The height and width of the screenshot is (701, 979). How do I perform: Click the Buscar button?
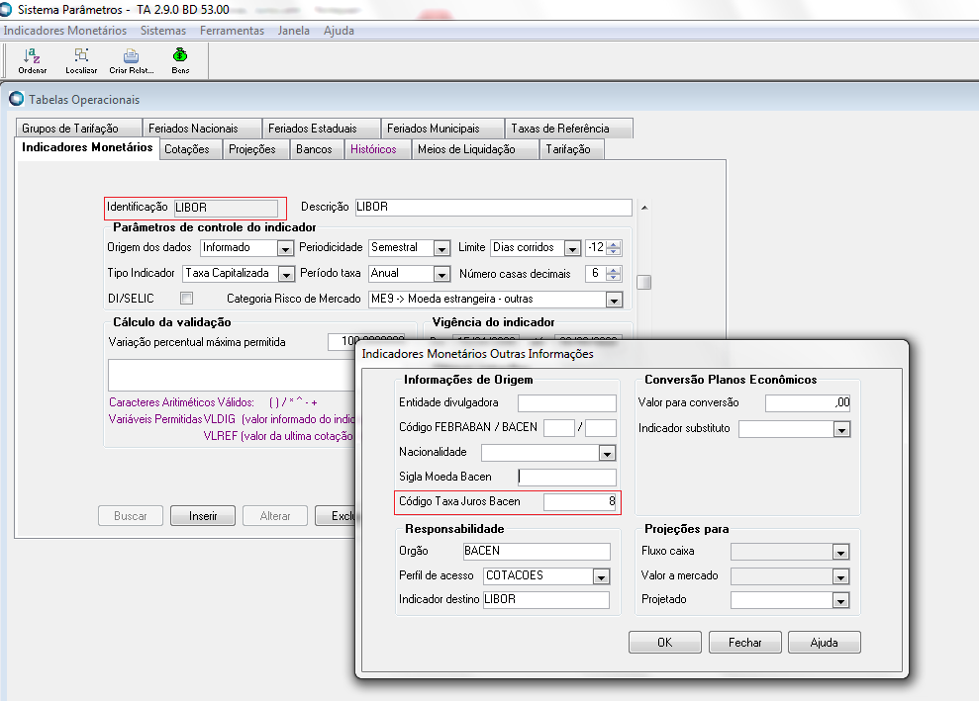pos(131,516)
